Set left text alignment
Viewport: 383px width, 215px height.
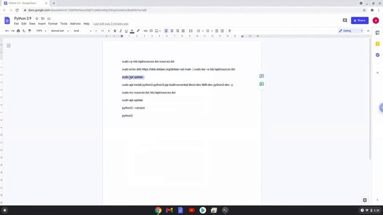166,31
